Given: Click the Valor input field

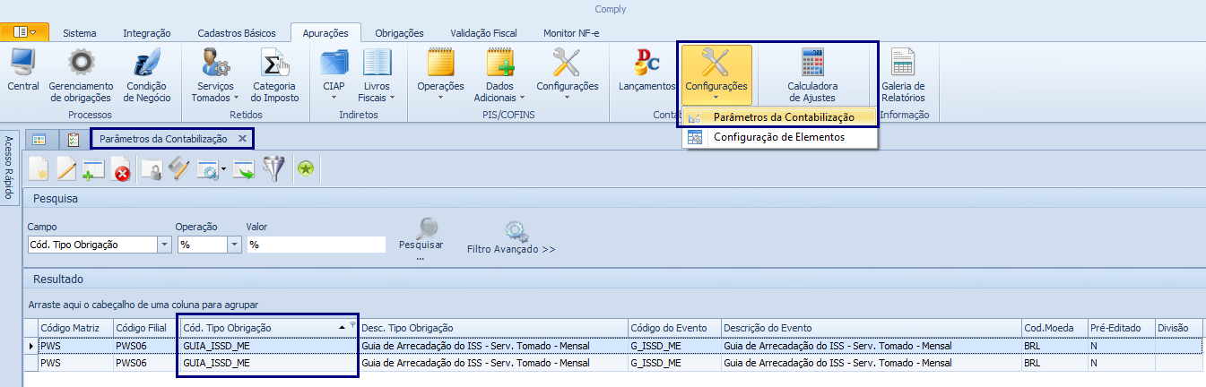Looking at the screenshot, I should click(316, 245).
